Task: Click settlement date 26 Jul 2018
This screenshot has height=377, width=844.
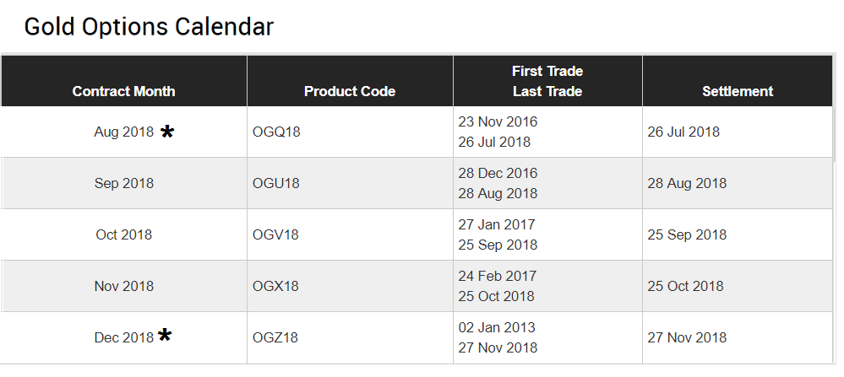Action: click(x=683, y=132)
